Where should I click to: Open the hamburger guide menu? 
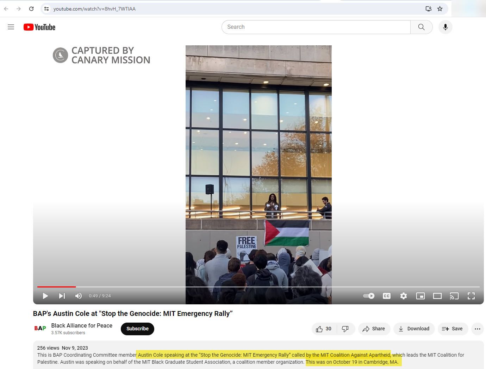pyautogui.click(x=11, y=27)
